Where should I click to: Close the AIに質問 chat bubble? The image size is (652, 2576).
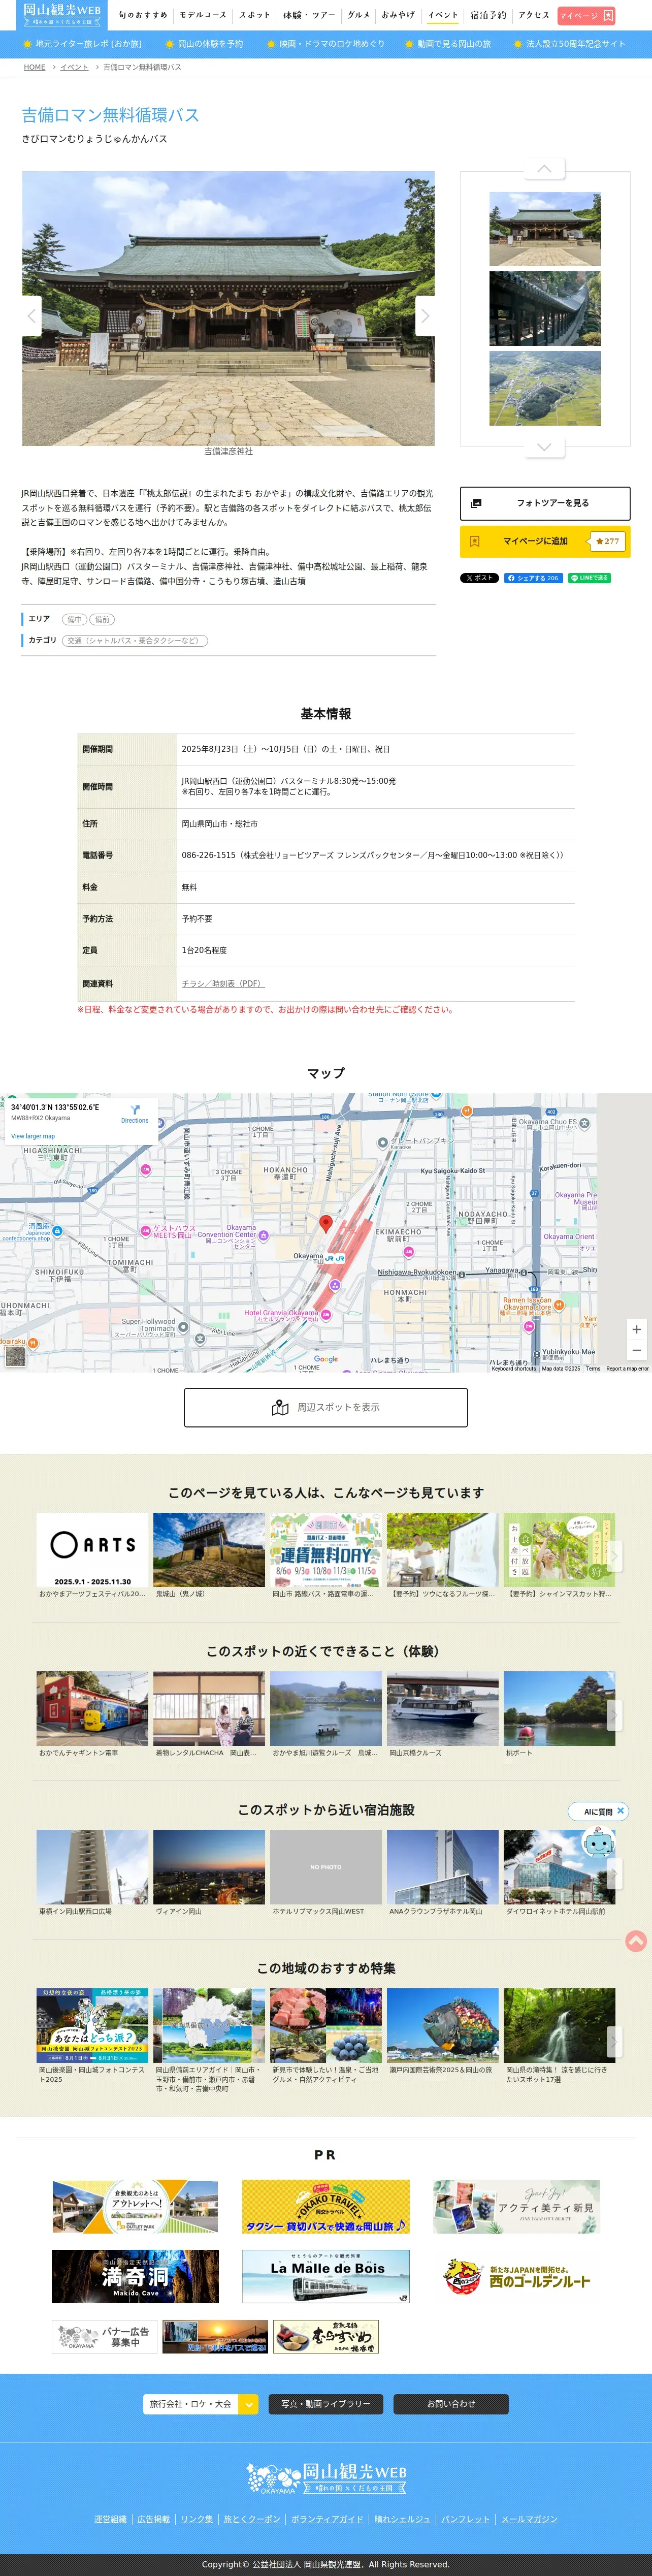620,1810
